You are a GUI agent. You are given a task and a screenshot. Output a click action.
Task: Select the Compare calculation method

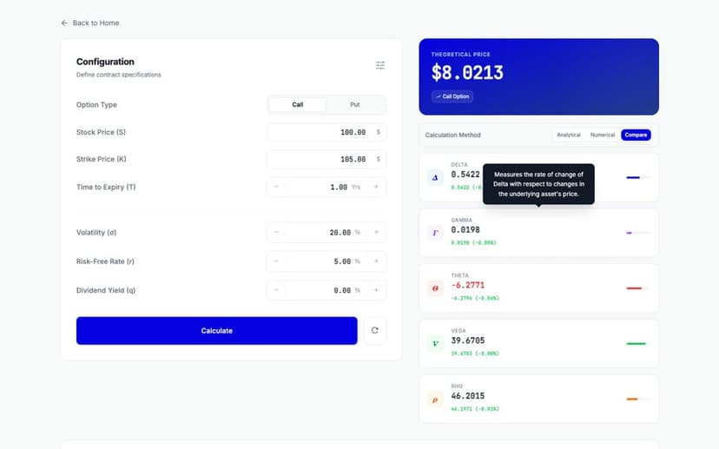pos(636,135)
